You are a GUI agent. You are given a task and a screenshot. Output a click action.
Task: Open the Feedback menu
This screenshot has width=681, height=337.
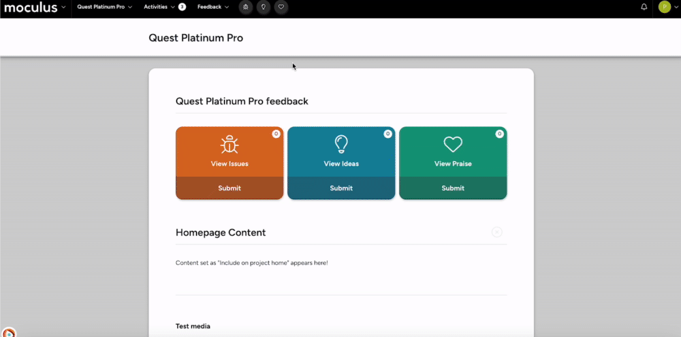[213, 7]
